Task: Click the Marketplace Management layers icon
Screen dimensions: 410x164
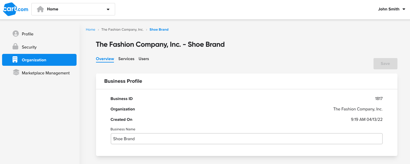Action: coord(16,73)
